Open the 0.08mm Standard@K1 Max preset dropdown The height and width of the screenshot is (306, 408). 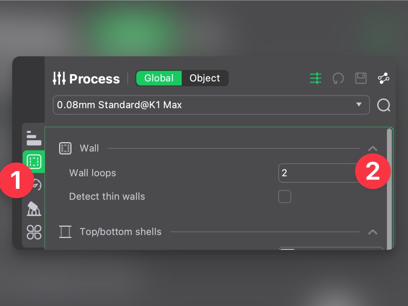click(x=211, y=105)
